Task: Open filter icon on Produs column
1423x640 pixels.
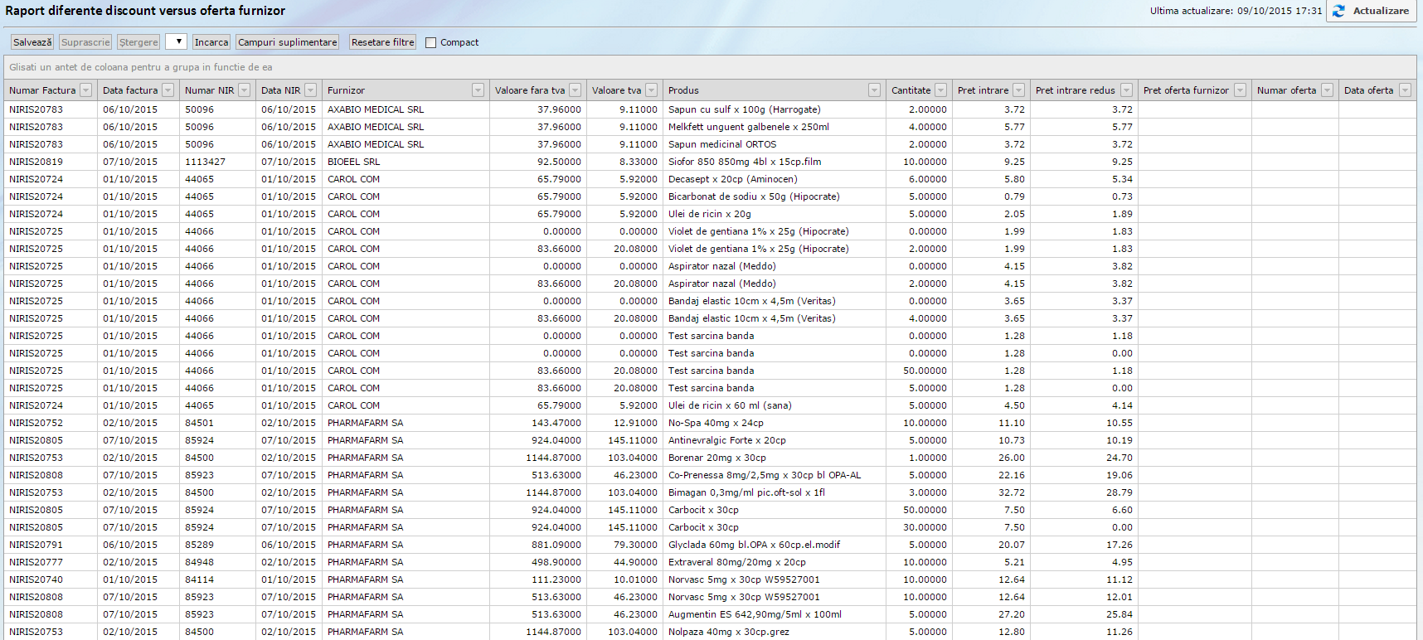Action: (x=874, y=90)
